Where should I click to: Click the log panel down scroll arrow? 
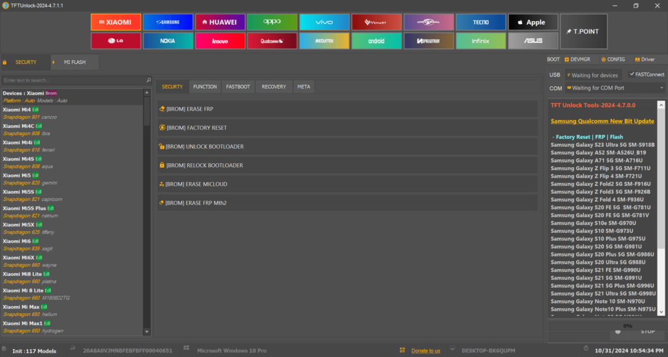tap(661, 312)
